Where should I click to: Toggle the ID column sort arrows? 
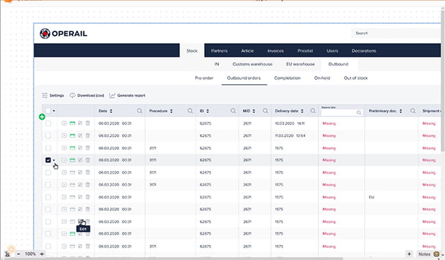coord(207,111)
